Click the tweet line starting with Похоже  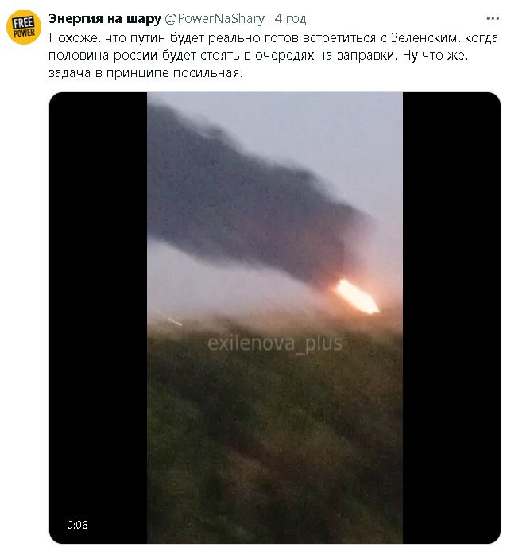point(273,37)
